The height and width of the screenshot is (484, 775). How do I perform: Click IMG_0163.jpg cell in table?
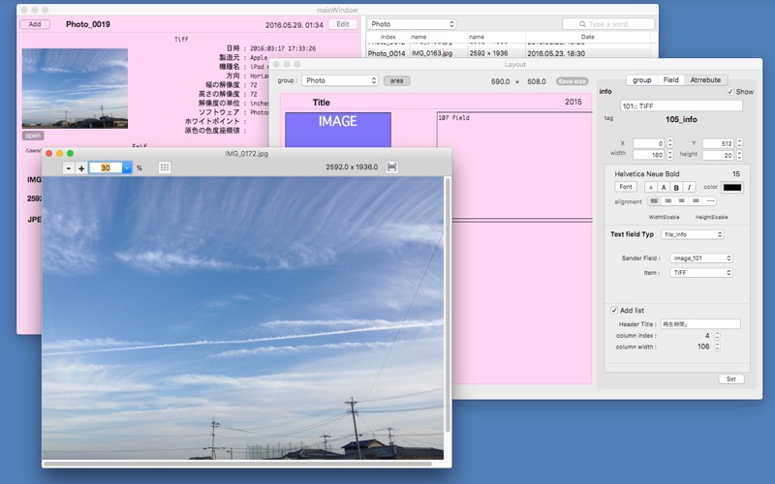click(431, 53)
